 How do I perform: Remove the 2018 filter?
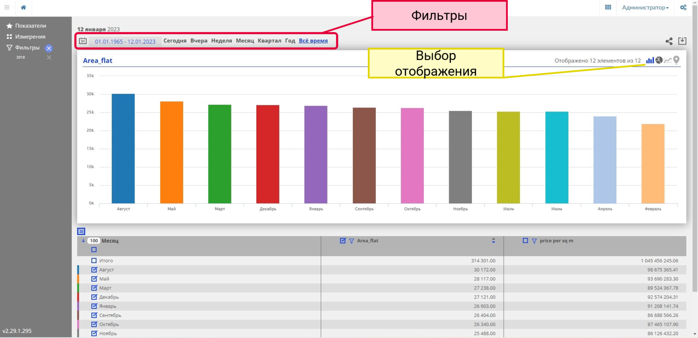[49, 57]
